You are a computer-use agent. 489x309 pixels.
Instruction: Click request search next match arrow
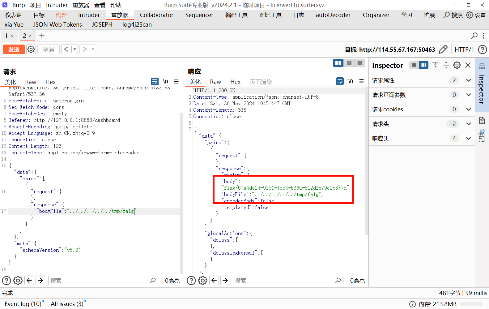click(40, 281)
